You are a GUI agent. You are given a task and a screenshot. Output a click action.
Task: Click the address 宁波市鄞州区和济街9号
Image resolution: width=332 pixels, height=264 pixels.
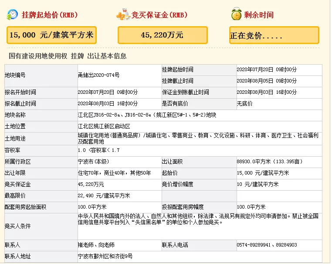click(x=105, y=257)
